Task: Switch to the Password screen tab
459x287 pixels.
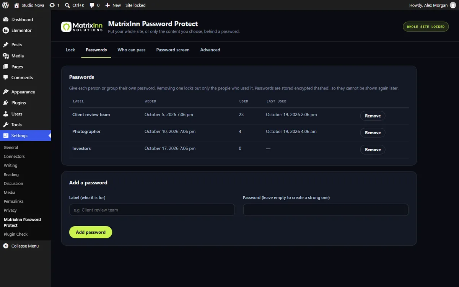Action: click(173, 50)
